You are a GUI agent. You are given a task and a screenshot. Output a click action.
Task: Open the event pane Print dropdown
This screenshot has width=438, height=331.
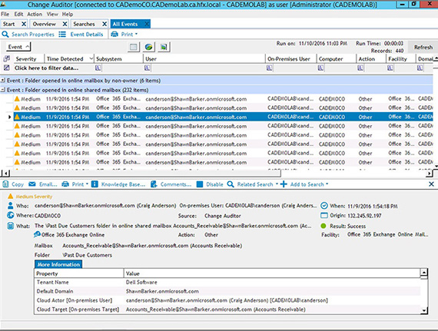click(x=75, y=184)
